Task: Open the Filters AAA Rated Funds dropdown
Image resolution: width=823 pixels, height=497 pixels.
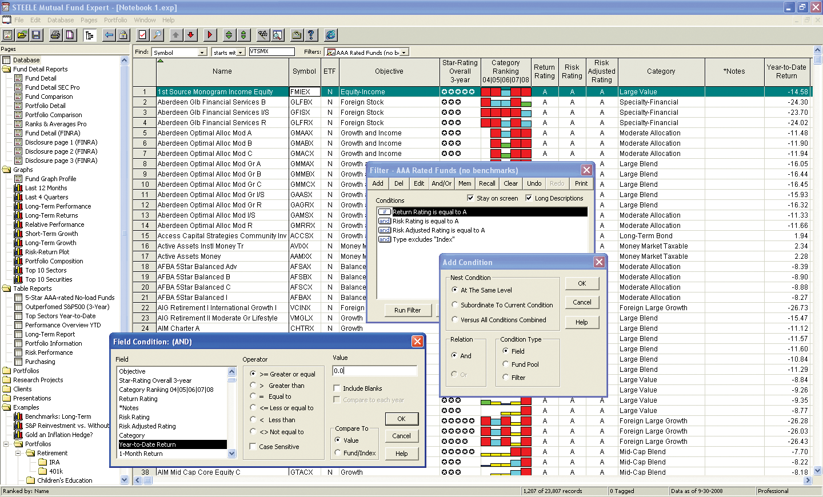Action: tap(404, 53)
